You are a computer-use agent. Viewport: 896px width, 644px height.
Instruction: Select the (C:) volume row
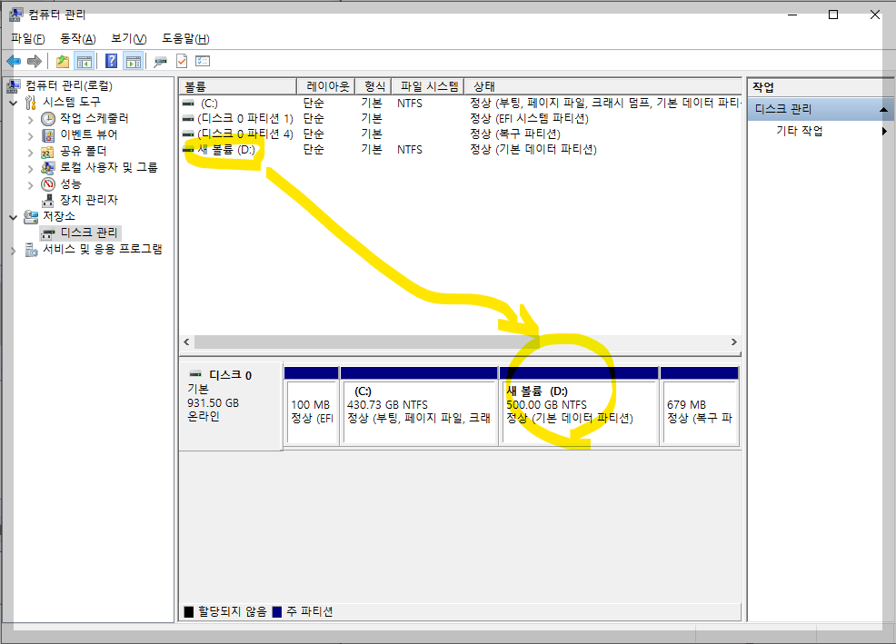461,104
